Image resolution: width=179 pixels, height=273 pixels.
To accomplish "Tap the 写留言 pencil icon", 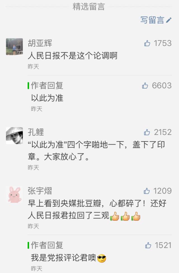I will click(169, 20).
